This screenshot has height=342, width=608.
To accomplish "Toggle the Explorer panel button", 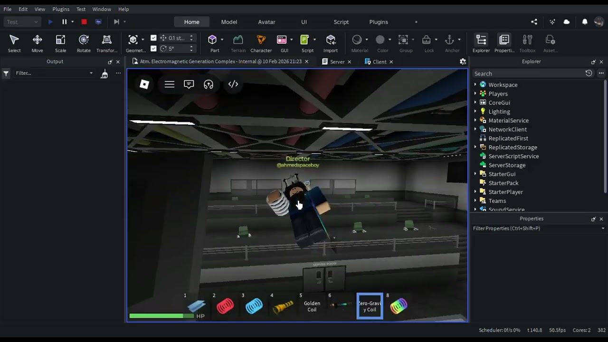I will click(481, 43).
